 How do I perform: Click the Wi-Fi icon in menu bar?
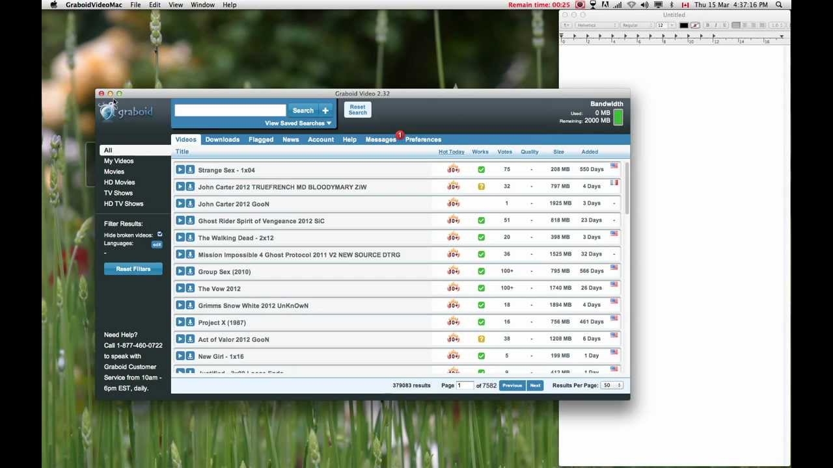[x=631, y=5]
